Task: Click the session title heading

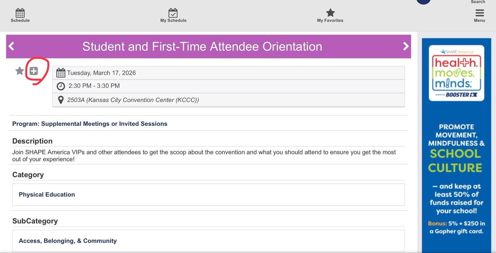Action: pos(202,47)
